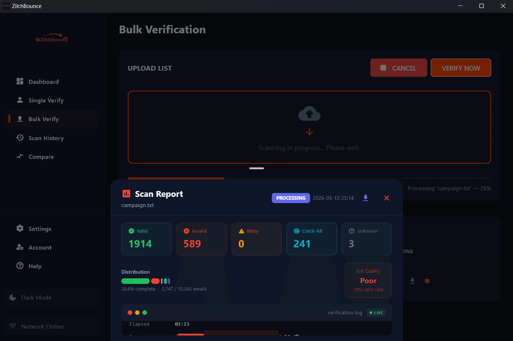
Task: Click the campaign.txt file name
Action: click(138, 205)
